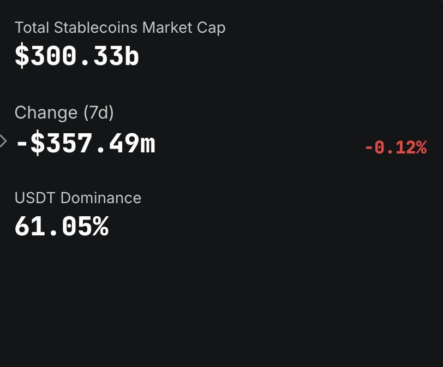This screenshot has width=443, height=367.
Task: Click the USDT text in the label
Action: click(34, 198)
